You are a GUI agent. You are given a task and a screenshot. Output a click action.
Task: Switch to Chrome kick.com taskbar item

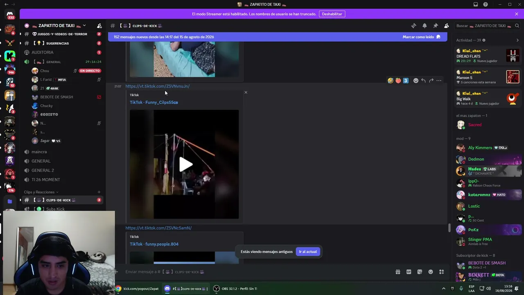(137, 288)
